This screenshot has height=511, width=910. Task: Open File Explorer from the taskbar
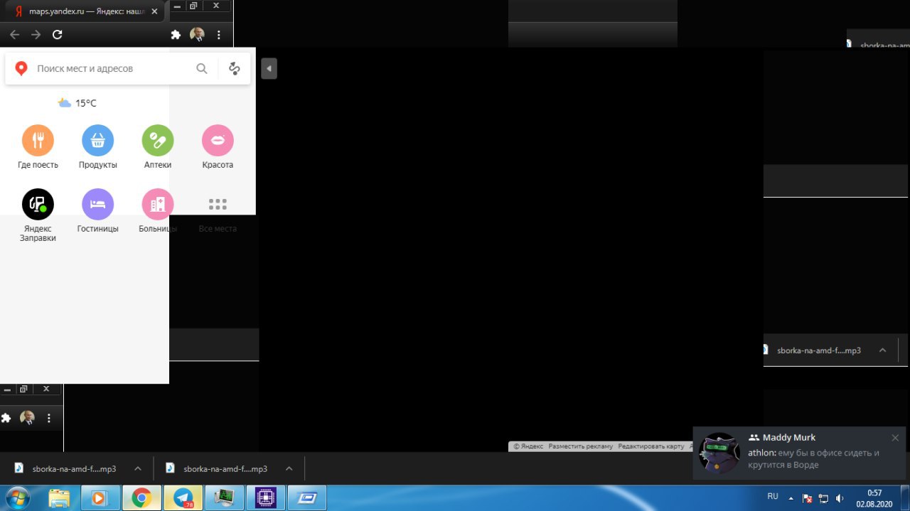60,498
